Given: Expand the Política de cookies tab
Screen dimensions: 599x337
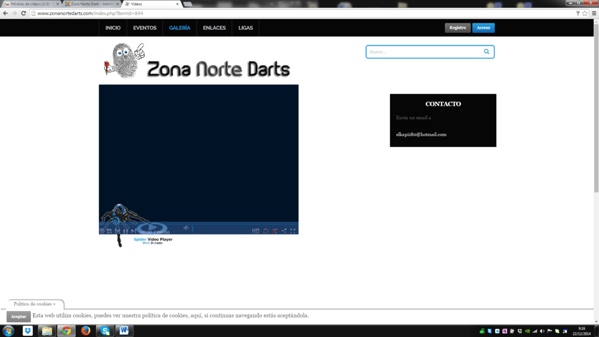Looking at the screenshot, I should click(34, 304).
